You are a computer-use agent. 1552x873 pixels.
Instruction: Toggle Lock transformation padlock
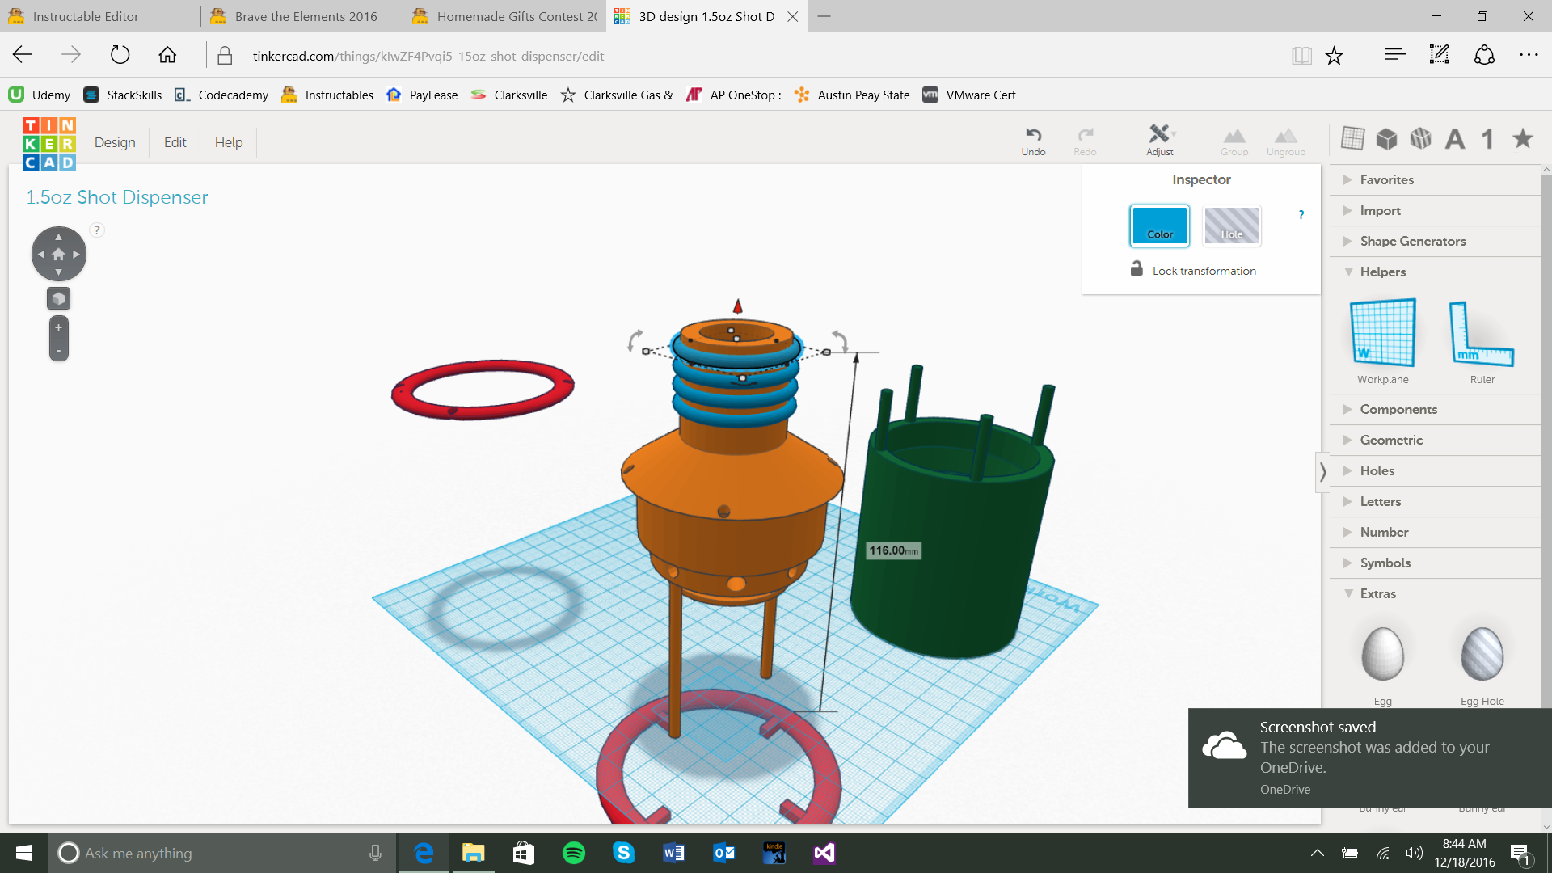1137,269
